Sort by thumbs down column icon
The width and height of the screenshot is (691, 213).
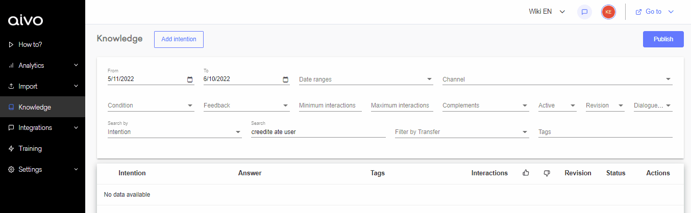coord(547,173)
